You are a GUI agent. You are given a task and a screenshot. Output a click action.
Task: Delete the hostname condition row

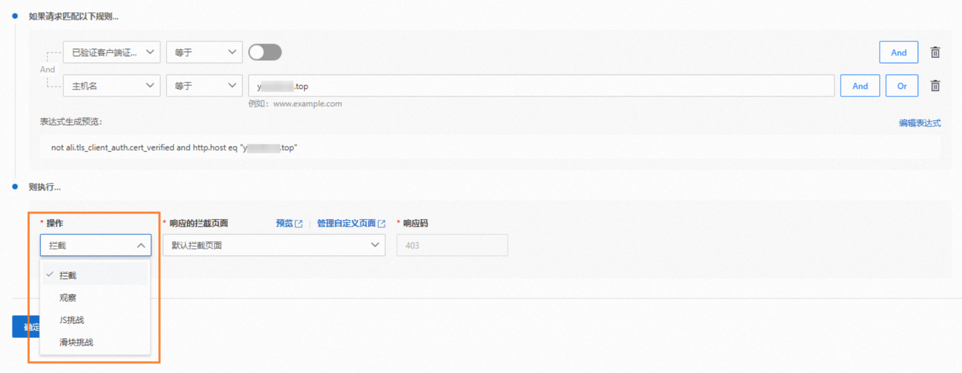click(x=935, y=86)
